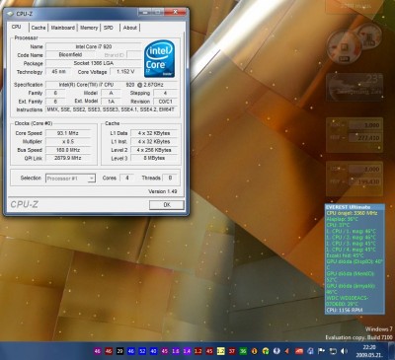
Task: Click the purple 1.6 voltage tray icon
Action: click(176, 351)
